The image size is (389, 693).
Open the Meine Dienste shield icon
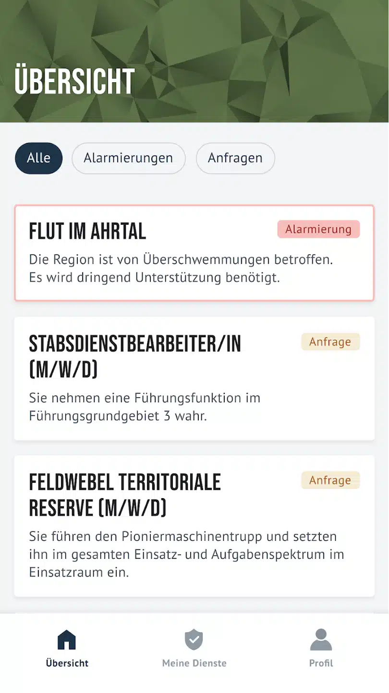(194, 640)
